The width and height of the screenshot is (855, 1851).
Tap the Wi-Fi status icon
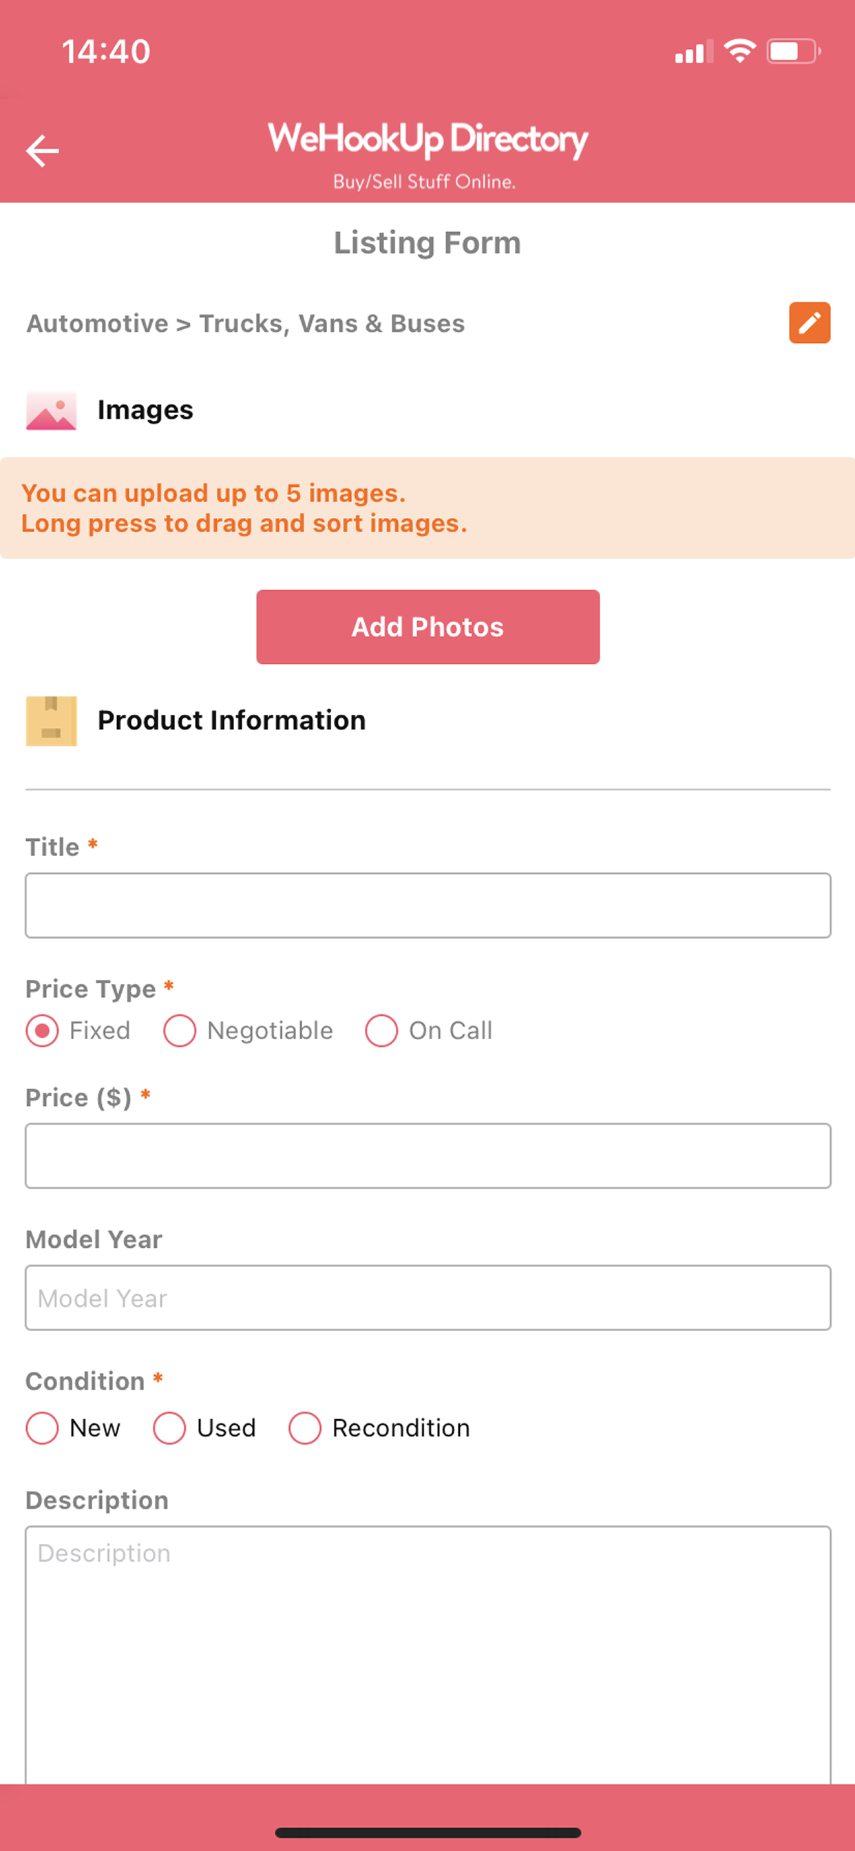tap(739, 51)
